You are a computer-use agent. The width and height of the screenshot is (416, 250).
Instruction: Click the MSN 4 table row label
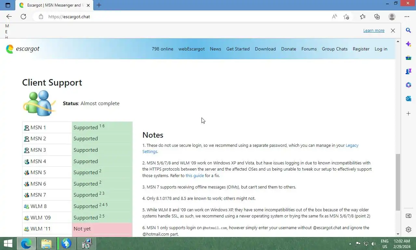(x=38, y=161)
